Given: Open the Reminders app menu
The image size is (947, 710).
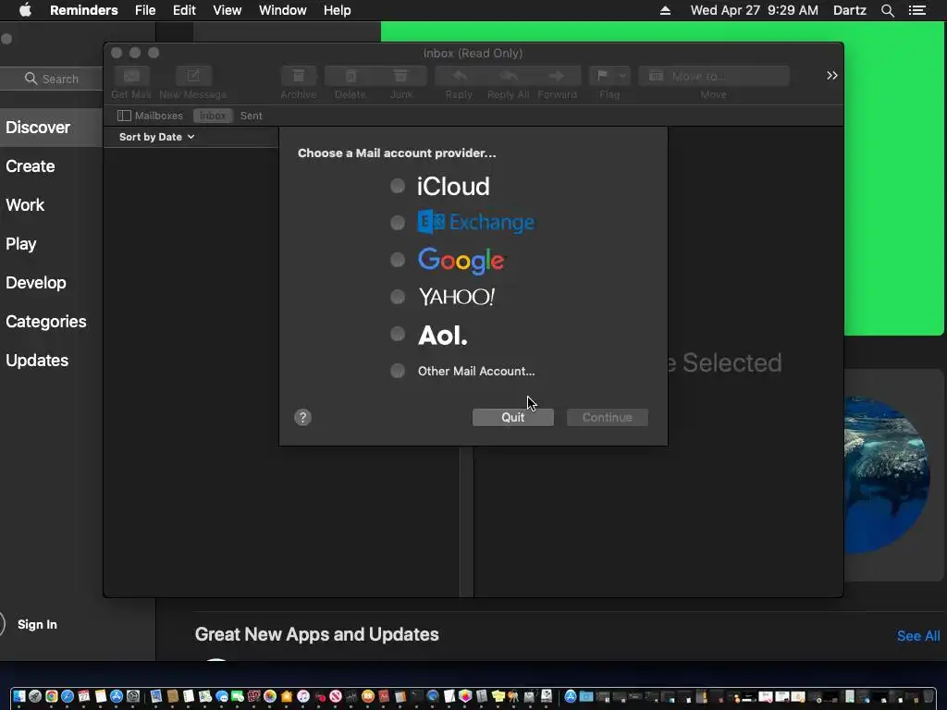Looking at the screenshot, I should (84, 10).
